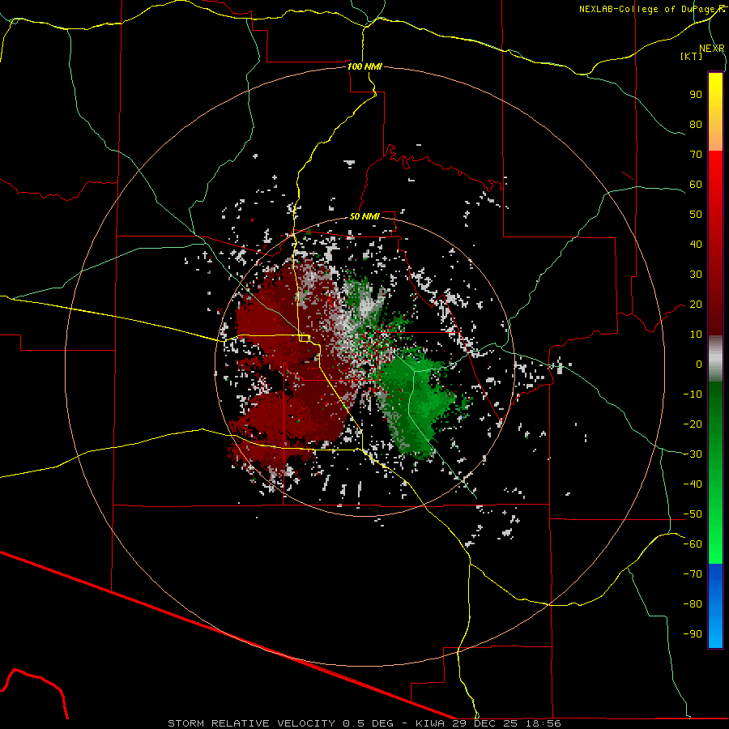This screenshot has height=729, width=729.
Task: Click the 100 NMI range ring label
Action: tap(364, 66)
